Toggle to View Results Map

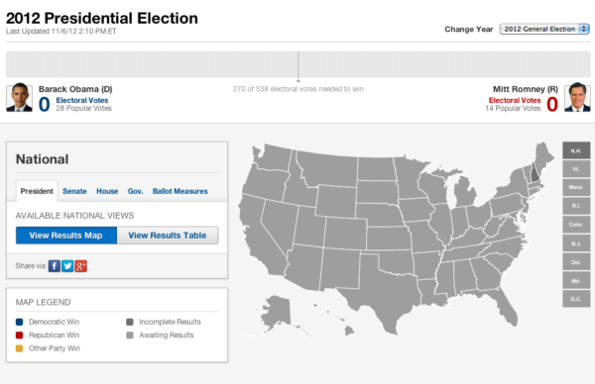66,236
